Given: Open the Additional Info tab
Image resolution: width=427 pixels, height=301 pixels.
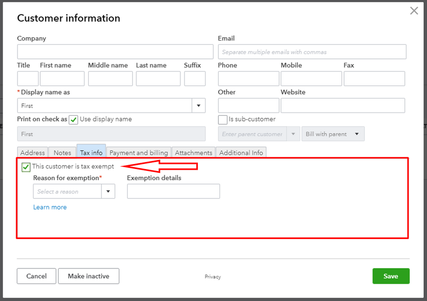Looking at the screenshot, I should (x=241, y=152).
